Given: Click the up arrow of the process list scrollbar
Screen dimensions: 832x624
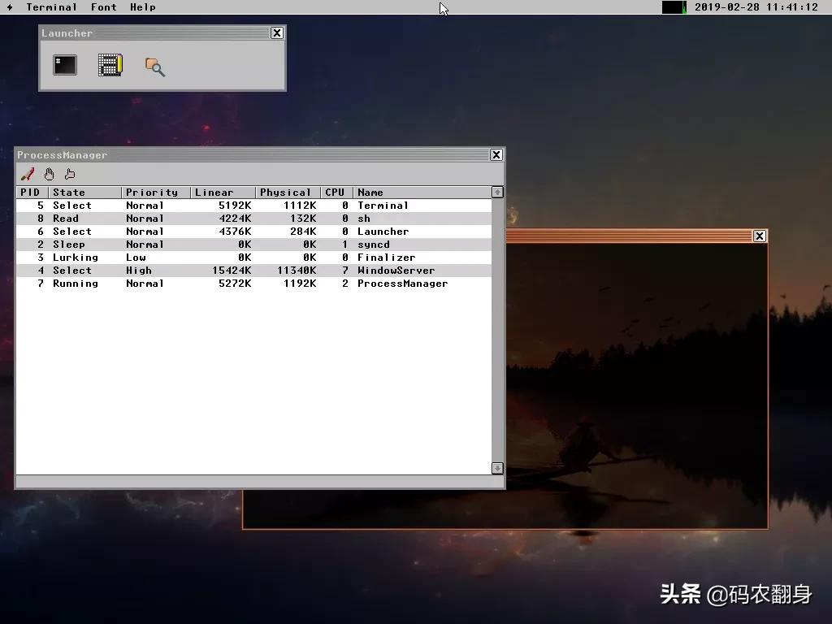Looking at the screenshot, I should [x=496, y=192].
